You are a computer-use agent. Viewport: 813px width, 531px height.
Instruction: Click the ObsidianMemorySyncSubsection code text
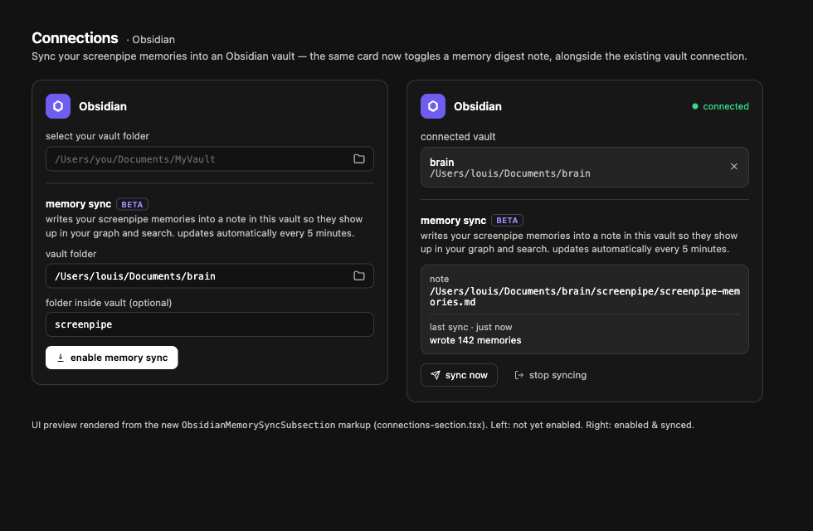click(x=258, y=425)
